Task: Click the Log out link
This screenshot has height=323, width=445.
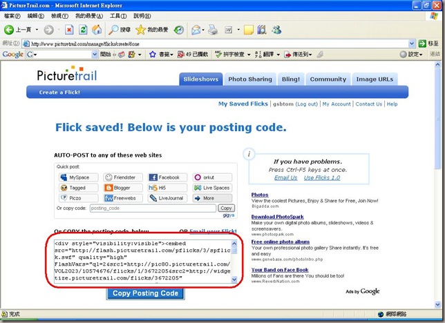Action: pyautogui.click(x=307, y=104)
